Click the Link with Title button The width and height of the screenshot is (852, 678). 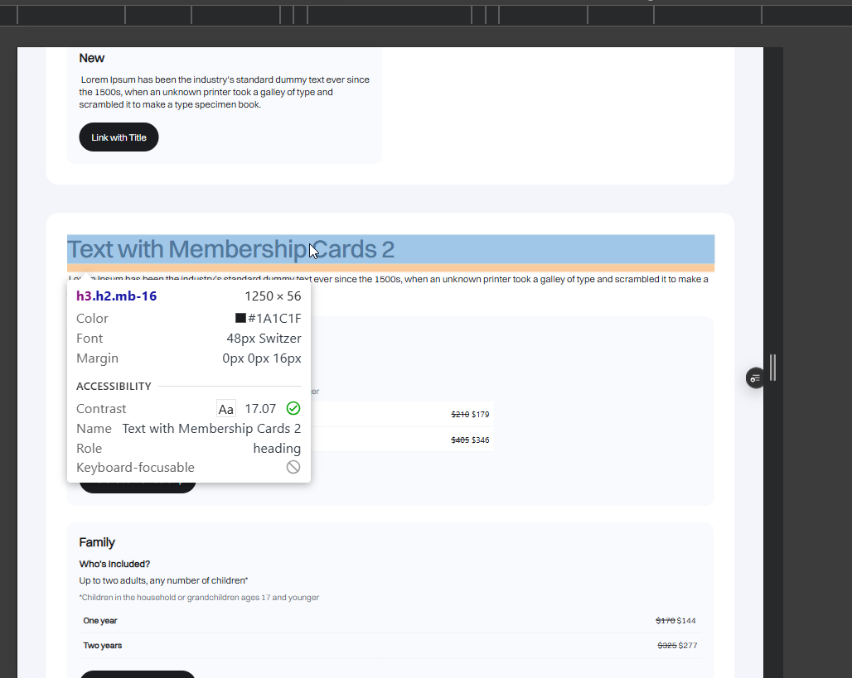(119, 137)
